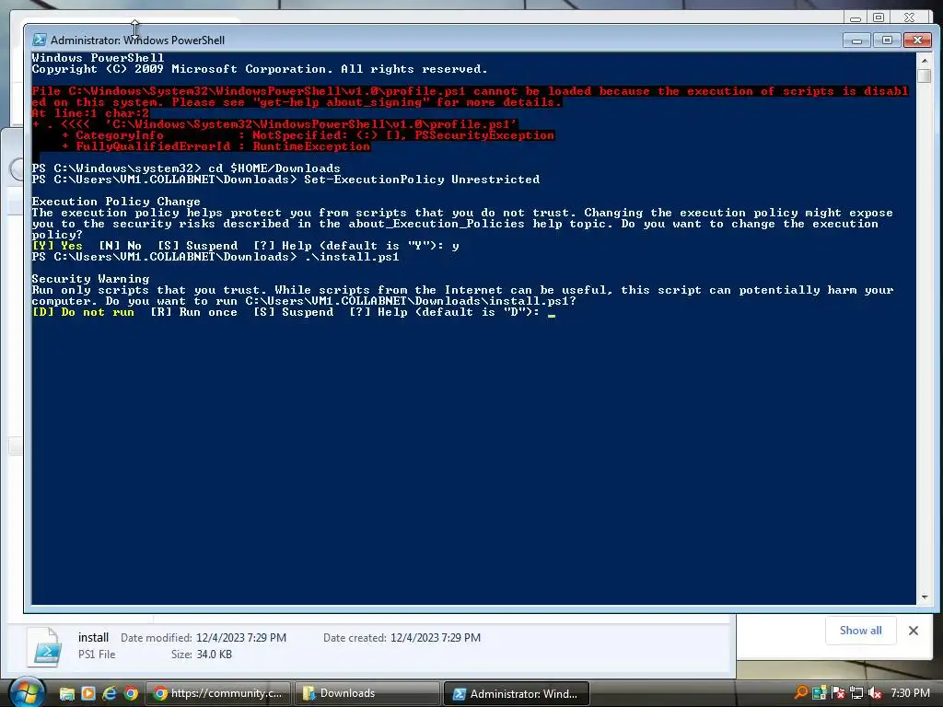Click the "Security Warning" heading text
This screenshot has width=943, height=707.
90,279
